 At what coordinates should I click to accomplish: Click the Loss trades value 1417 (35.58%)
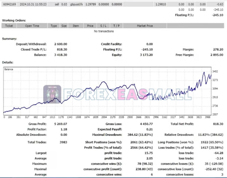tap(212, 148)
